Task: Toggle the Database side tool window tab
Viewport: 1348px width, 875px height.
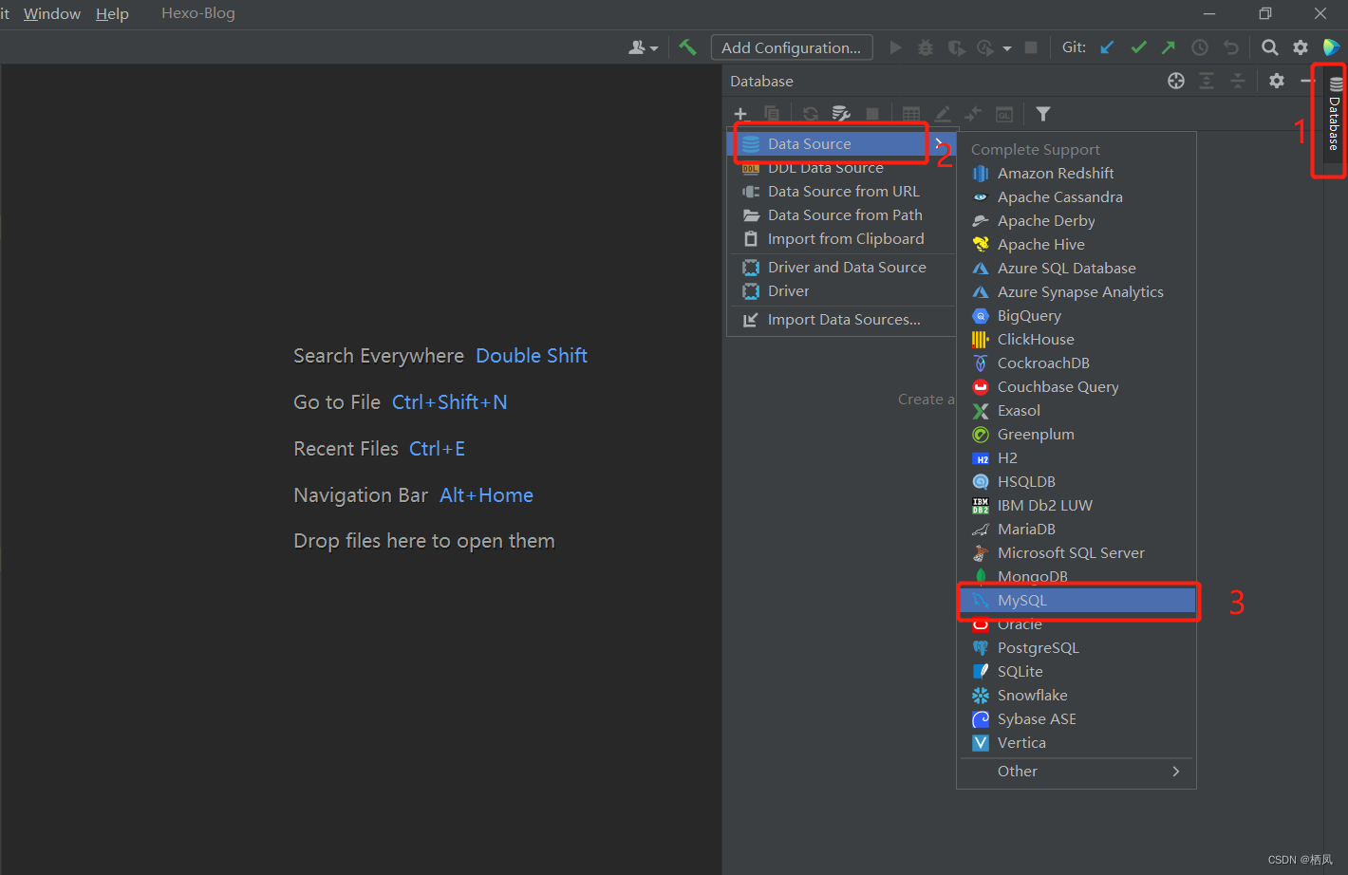Action: [x=1335, y=115]
